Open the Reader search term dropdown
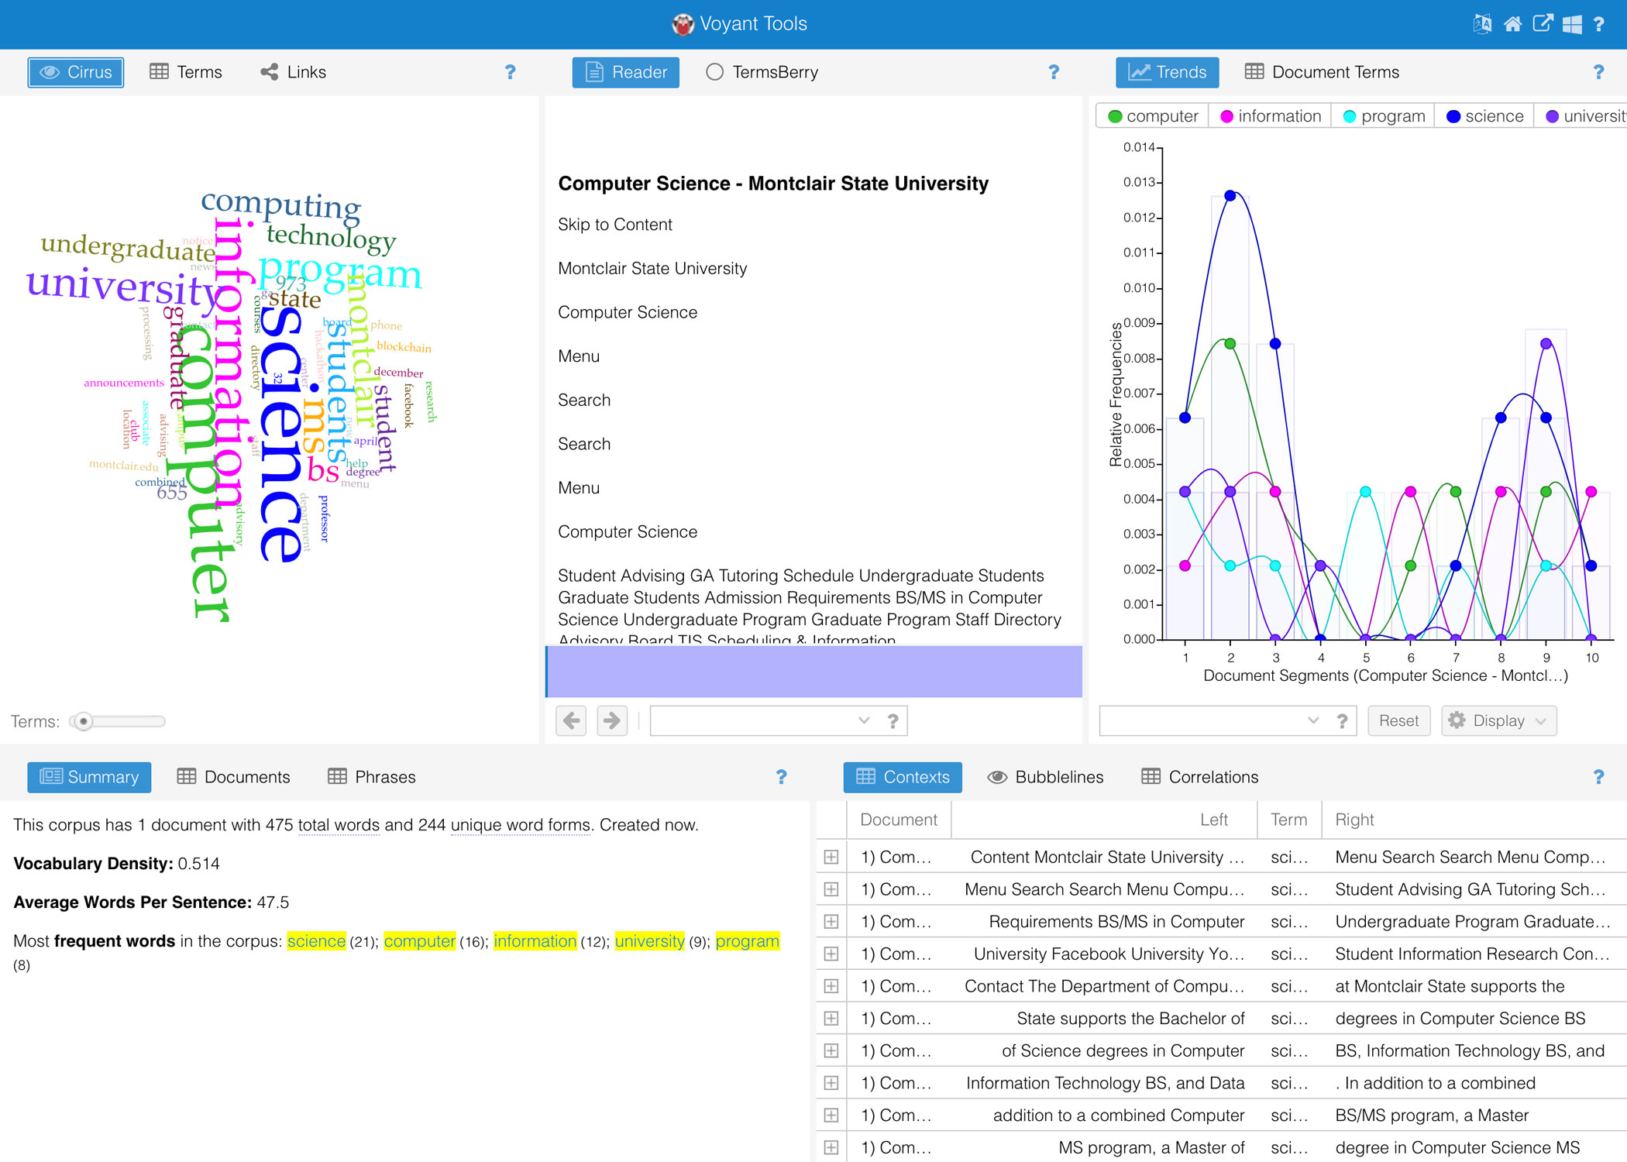This screenshot has width=1627, height=1162. 864,721
